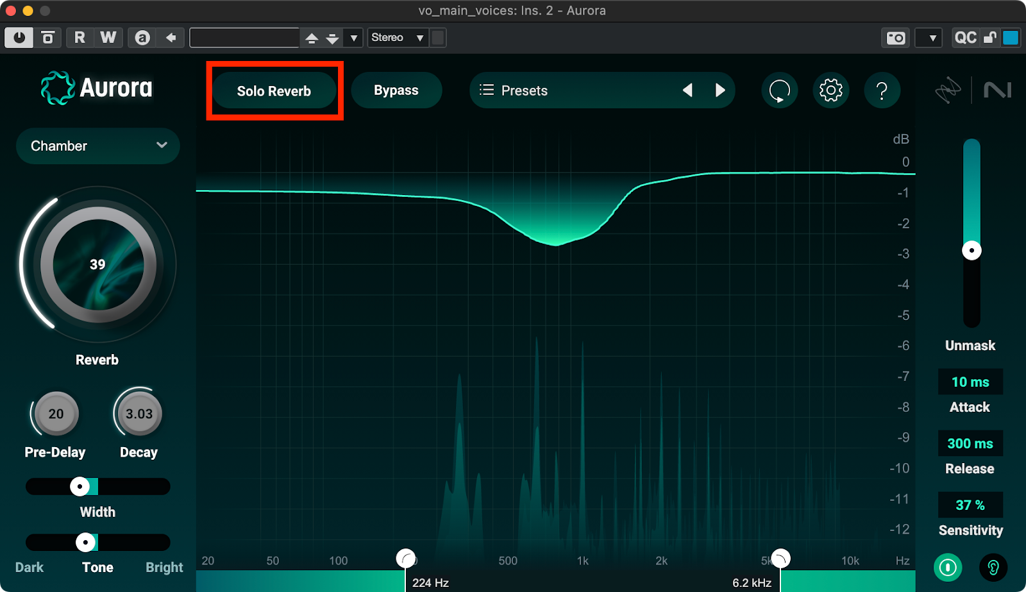Click the blue square indicator at top right
The image size is (1026, 592).
point(1011,37)
